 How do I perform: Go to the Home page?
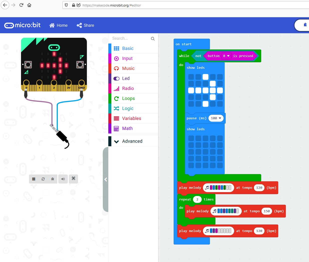[59, 25]
